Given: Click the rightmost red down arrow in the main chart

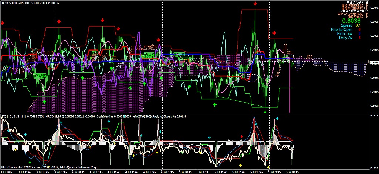Looking at the screenshot, I should [274, 33].
